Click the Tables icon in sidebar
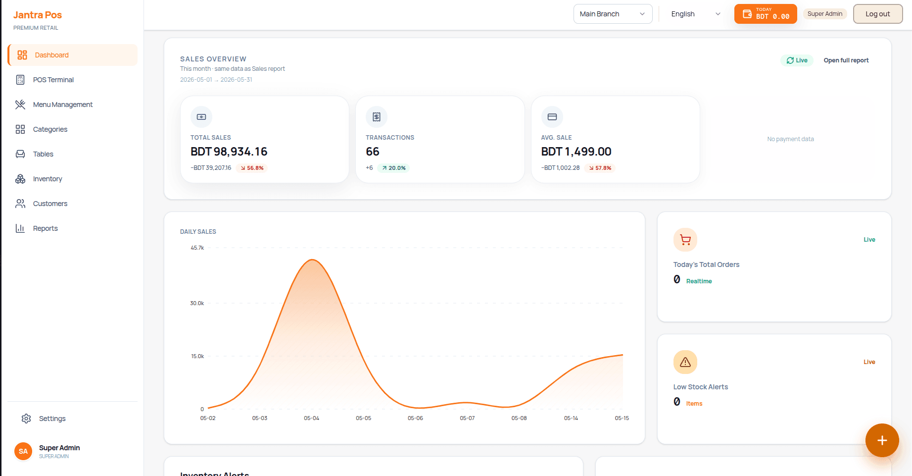 click(20, 154)
